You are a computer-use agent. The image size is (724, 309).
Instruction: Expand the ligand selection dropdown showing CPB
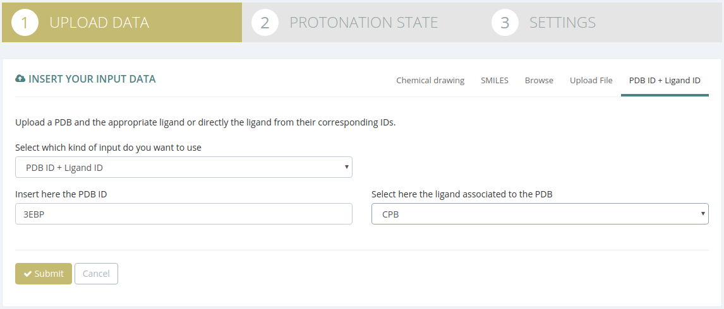click(540, 214)
